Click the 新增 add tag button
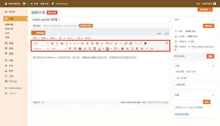Screen dimensions: 220x126 (x=207, y=102)
